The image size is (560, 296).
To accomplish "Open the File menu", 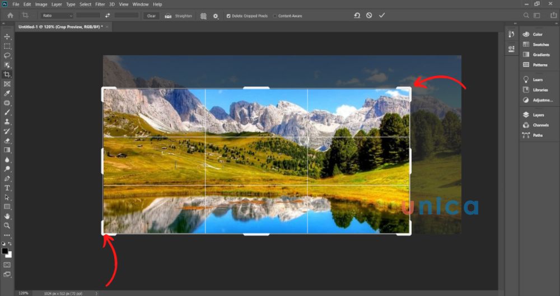I will (x=16, y=4).
